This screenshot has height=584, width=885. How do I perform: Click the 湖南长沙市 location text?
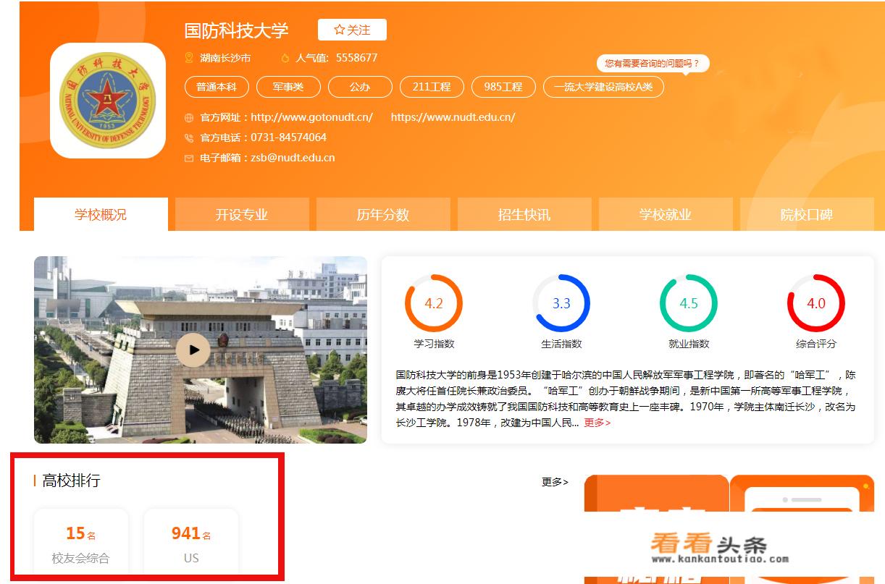tap(225, 58)
